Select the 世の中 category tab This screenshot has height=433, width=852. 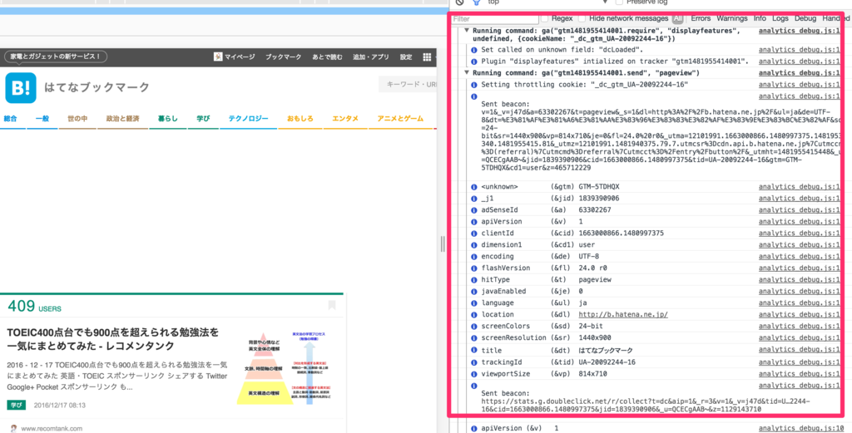click(77, 118)
